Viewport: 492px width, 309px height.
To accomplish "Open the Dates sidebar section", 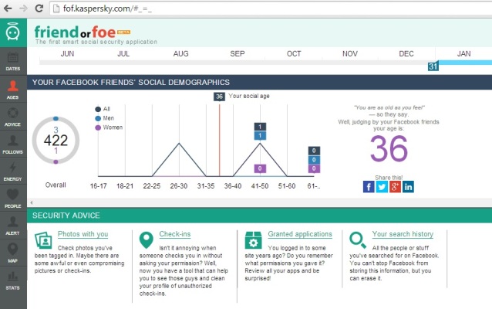I will click(13, 60).
